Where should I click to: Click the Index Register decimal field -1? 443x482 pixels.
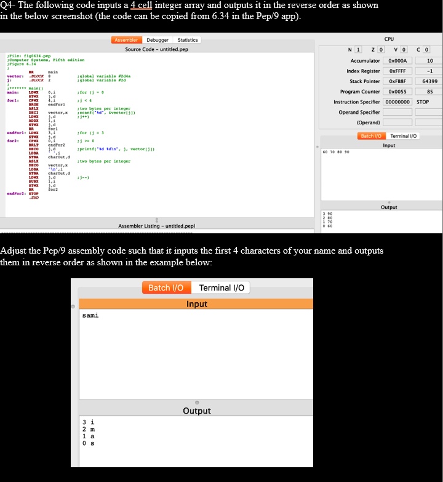coord(429,71)
